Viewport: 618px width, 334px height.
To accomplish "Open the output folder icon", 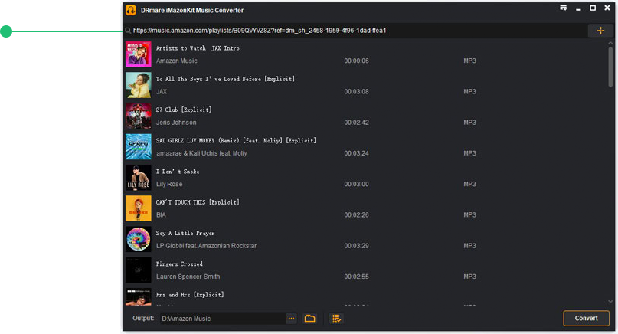I will point(310,319).
